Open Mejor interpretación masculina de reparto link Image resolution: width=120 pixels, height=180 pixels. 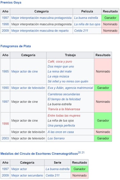[x=40, y=31]
